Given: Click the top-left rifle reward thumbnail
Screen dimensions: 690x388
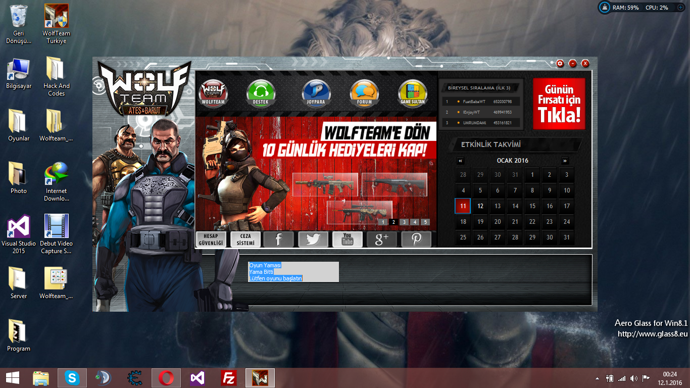Looking at the screenshot, I should [325, 185].
